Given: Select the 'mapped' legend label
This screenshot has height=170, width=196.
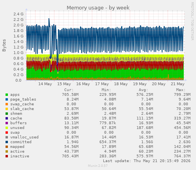Looking at the screenshot, I should [x=17, y=147].
